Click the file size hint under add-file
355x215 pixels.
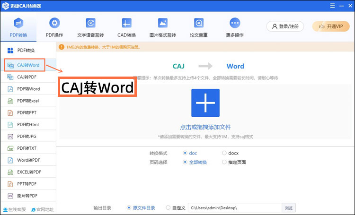[x=205, y=137]
